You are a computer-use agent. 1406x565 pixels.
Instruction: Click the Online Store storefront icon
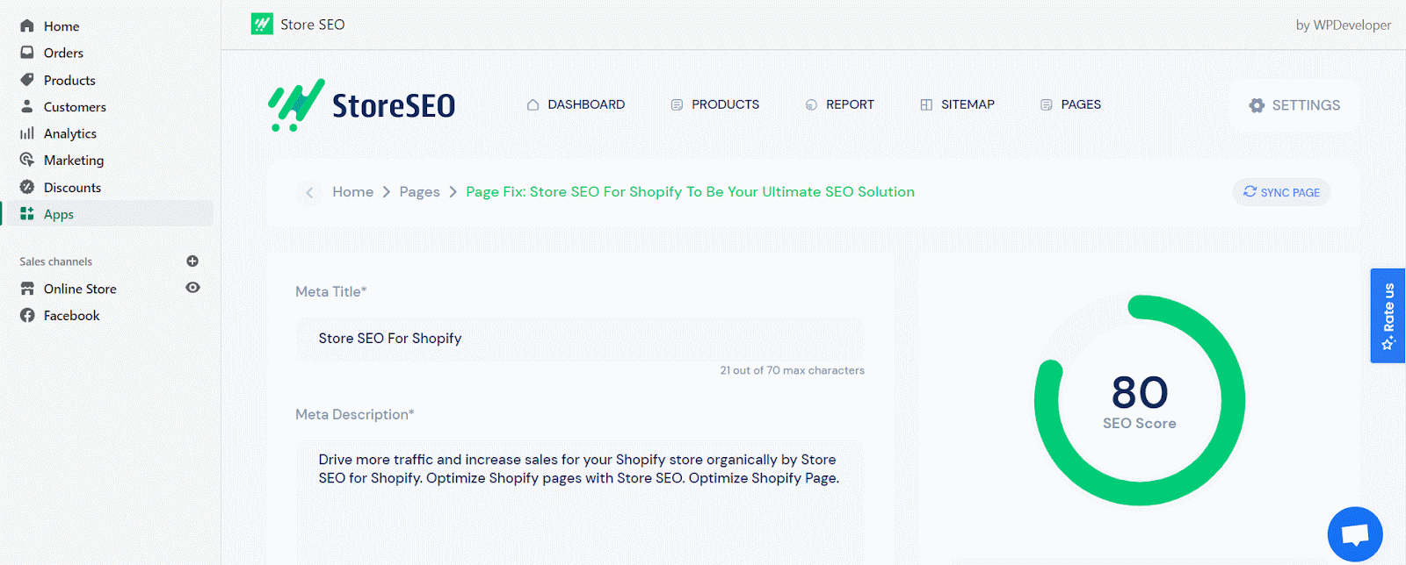coord(27,289)
